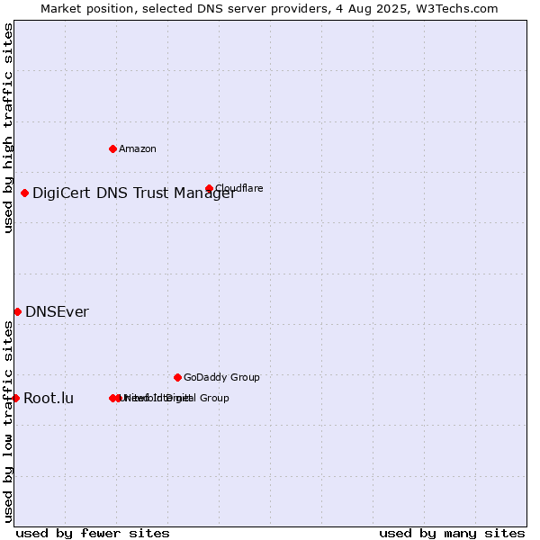Select the 'DigiCert DNS Trust Manager' label
540x540 pixels.
coord(133,193)
